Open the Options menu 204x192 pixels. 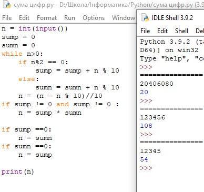[94, 18]
